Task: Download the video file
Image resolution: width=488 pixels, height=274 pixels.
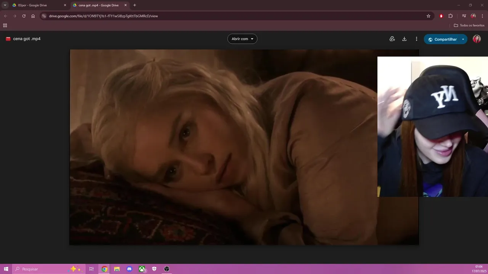Action: point(405,39)
